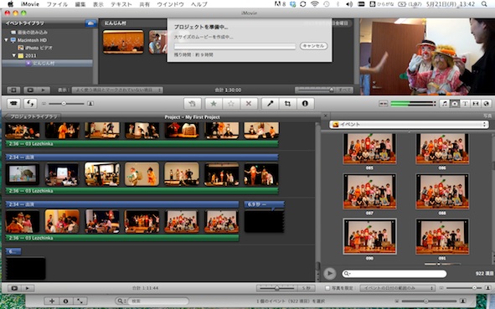Click the full screen arrows in back window
This screenshot has width=495, height=309.
point(80,301)
